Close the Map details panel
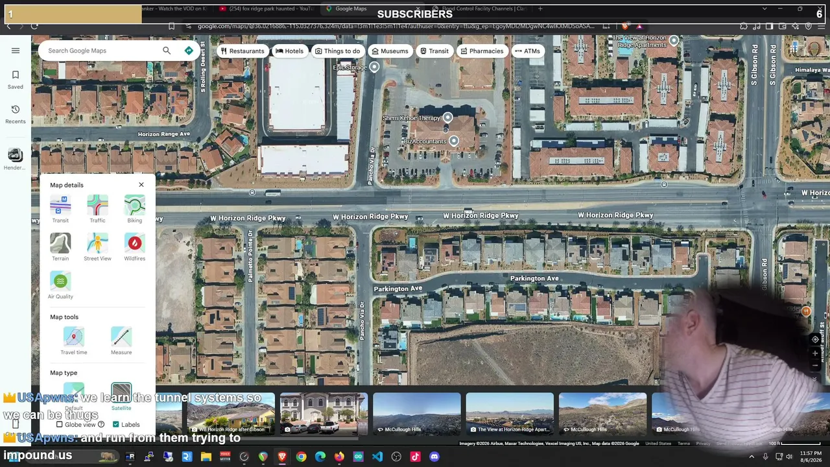830x467 pixels. [141, 185]
